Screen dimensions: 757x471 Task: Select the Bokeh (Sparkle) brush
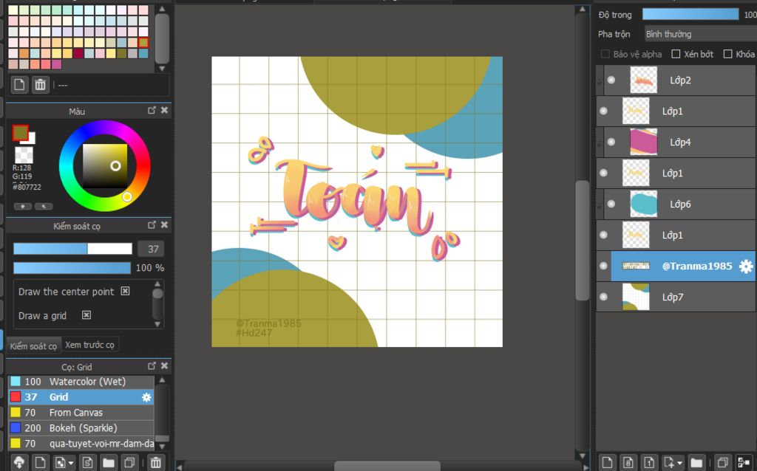pos(81,428)
